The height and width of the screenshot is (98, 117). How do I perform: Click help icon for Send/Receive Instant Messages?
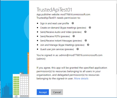(86, 40)
